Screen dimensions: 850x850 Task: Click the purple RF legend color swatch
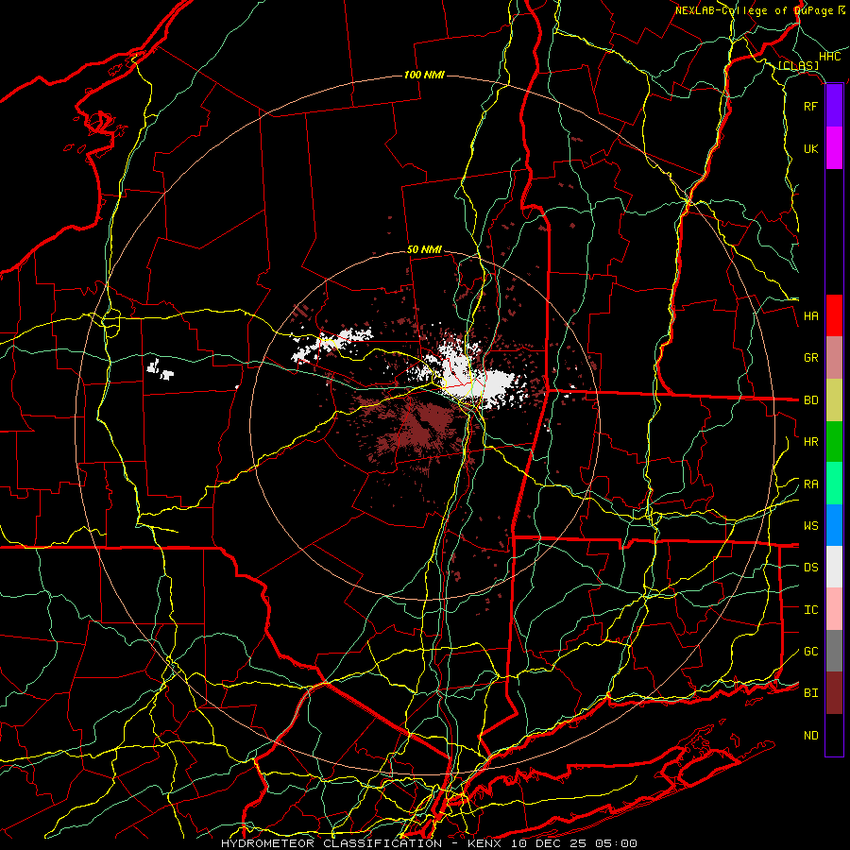[834, 106]
